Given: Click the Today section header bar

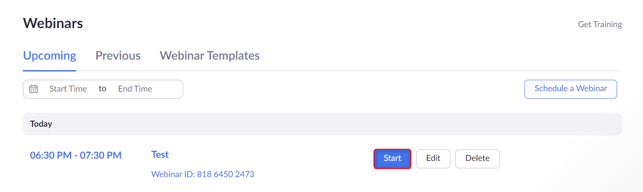Looking at the screenshot, I should (x=322, y=124).
